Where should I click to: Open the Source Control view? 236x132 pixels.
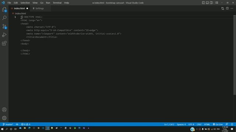(4, 26)
